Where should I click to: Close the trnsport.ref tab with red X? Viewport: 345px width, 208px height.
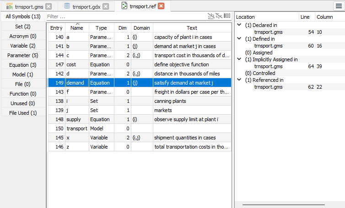(161, 6)
